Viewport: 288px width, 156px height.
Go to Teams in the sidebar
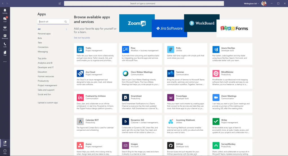click(5, 28)
